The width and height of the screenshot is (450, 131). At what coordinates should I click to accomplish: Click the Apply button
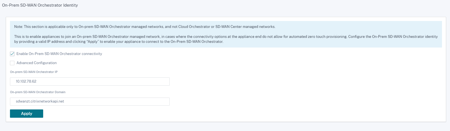pyautogui.click(x=27, y=114)
